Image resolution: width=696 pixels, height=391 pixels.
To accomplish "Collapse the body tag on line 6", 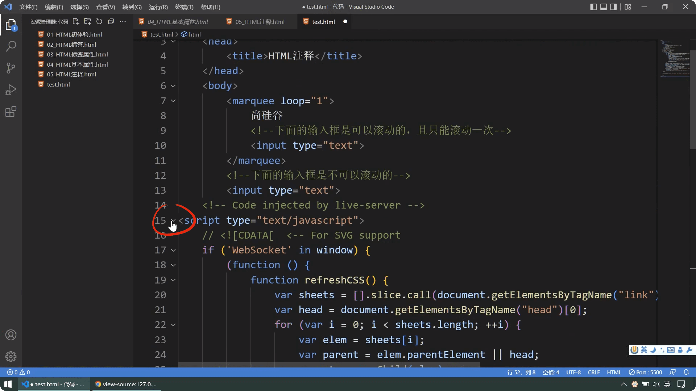I will click(x=173, y=86).
